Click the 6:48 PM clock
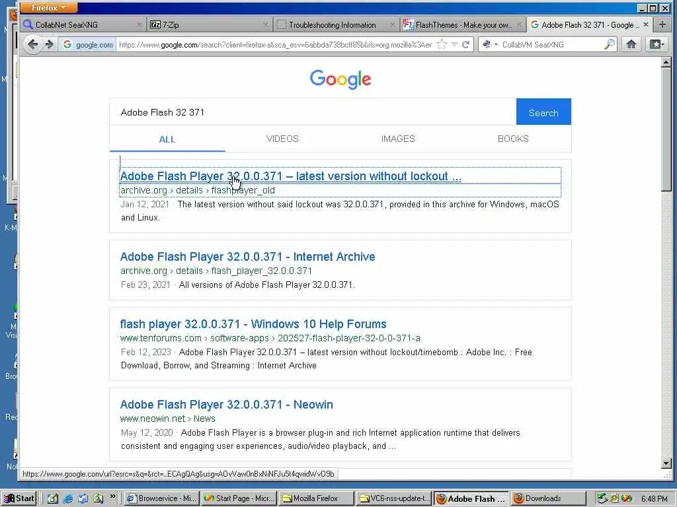Viewport: 677px width, 507px height. (x=655, y=499)
